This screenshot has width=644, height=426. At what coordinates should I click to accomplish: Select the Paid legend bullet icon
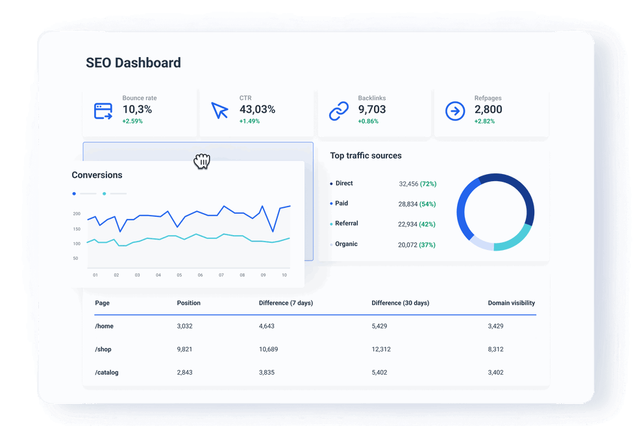point(332,203)
